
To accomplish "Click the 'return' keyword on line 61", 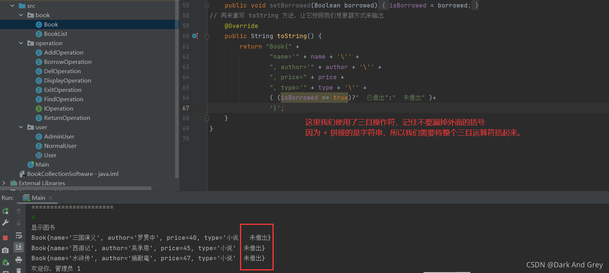I will point(250,47).
